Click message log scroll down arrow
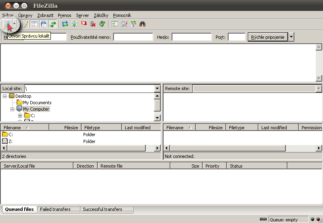Image resolution: width=323 pixels, height=223 pixels. [319, 78]
